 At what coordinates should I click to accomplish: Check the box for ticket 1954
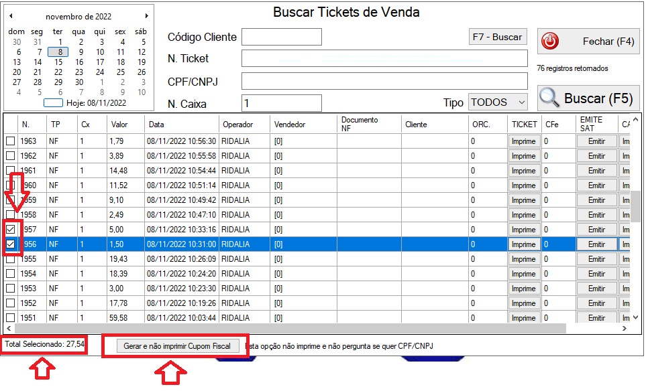click(11, 274)
